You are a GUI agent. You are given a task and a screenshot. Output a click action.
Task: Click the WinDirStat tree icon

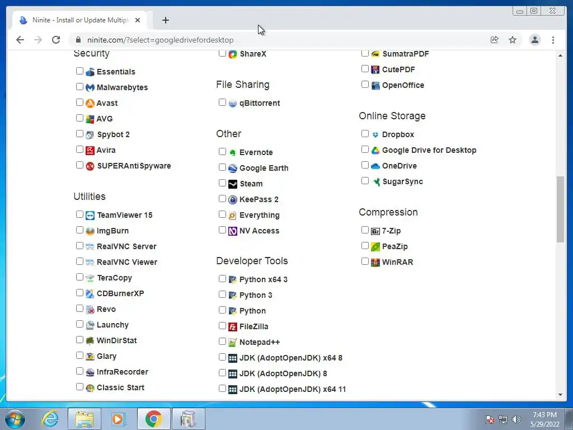click(x=90, y=341)
